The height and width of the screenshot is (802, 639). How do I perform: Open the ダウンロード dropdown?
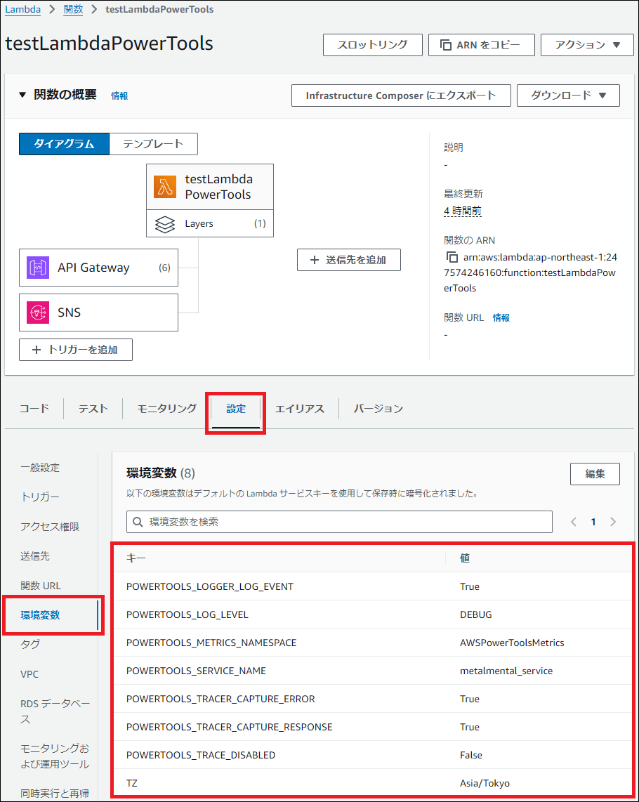(x=568, y=96)
